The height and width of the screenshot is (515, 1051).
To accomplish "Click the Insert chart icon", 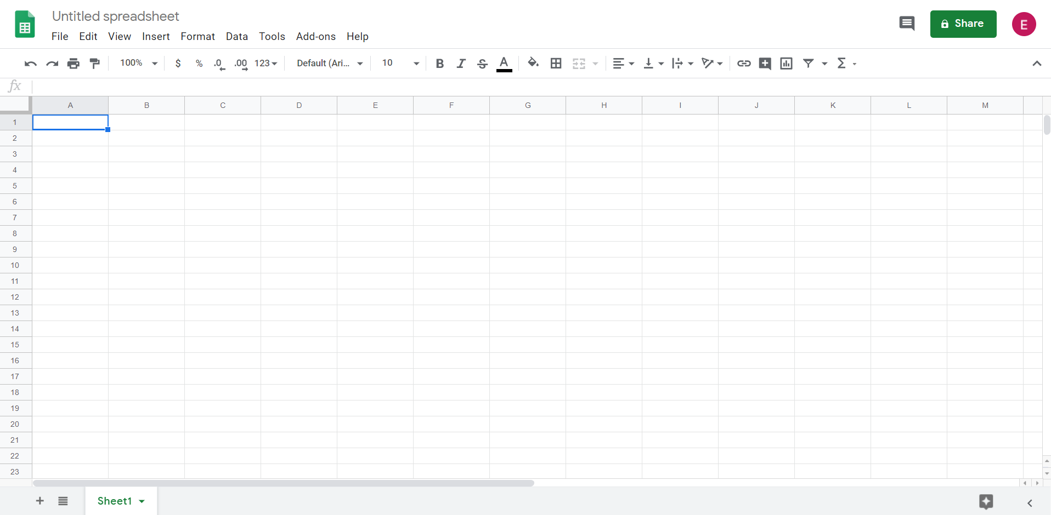I will pos(786,64).
